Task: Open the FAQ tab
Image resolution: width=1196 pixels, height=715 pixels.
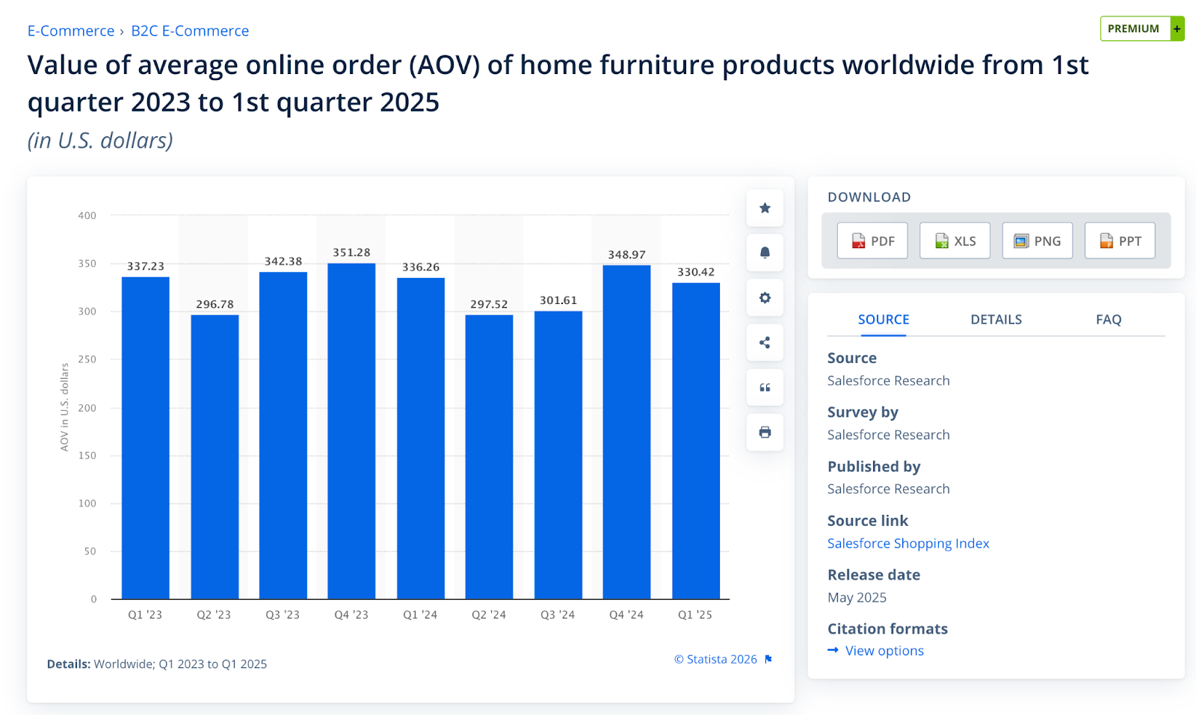Action: (1109, 319)
